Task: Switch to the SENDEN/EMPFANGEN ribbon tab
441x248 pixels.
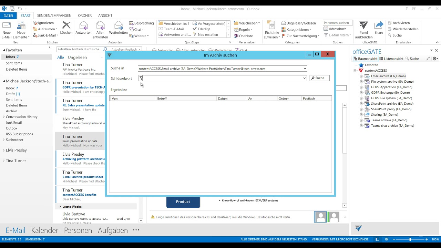Action: 54,15
